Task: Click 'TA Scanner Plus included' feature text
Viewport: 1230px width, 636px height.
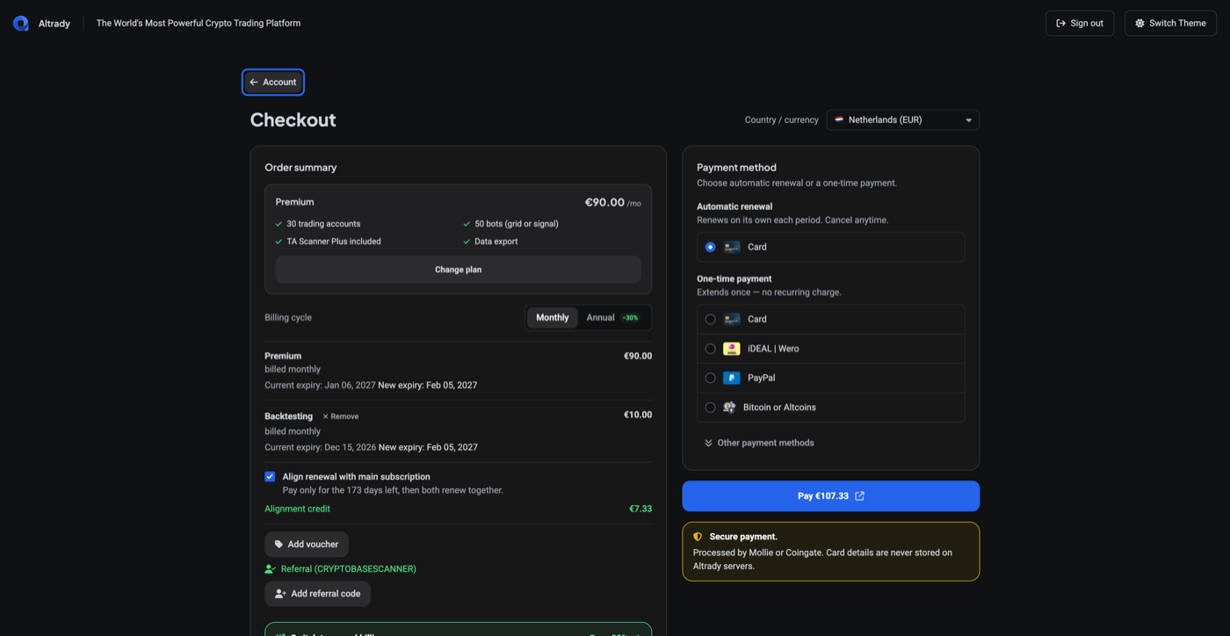Action: pos(334,242)
